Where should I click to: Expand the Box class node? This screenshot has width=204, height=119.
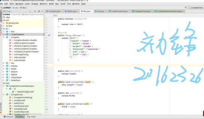point(4,31)
